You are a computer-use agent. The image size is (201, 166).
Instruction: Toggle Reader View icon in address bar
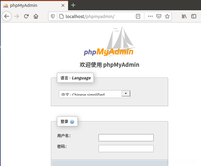(138, 16)
